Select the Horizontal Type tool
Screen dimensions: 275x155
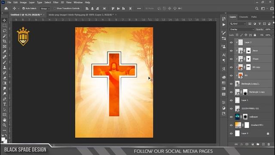(x=5, y=104)
